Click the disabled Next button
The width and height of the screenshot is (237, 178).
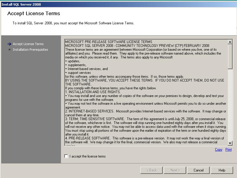pos(175,170)
